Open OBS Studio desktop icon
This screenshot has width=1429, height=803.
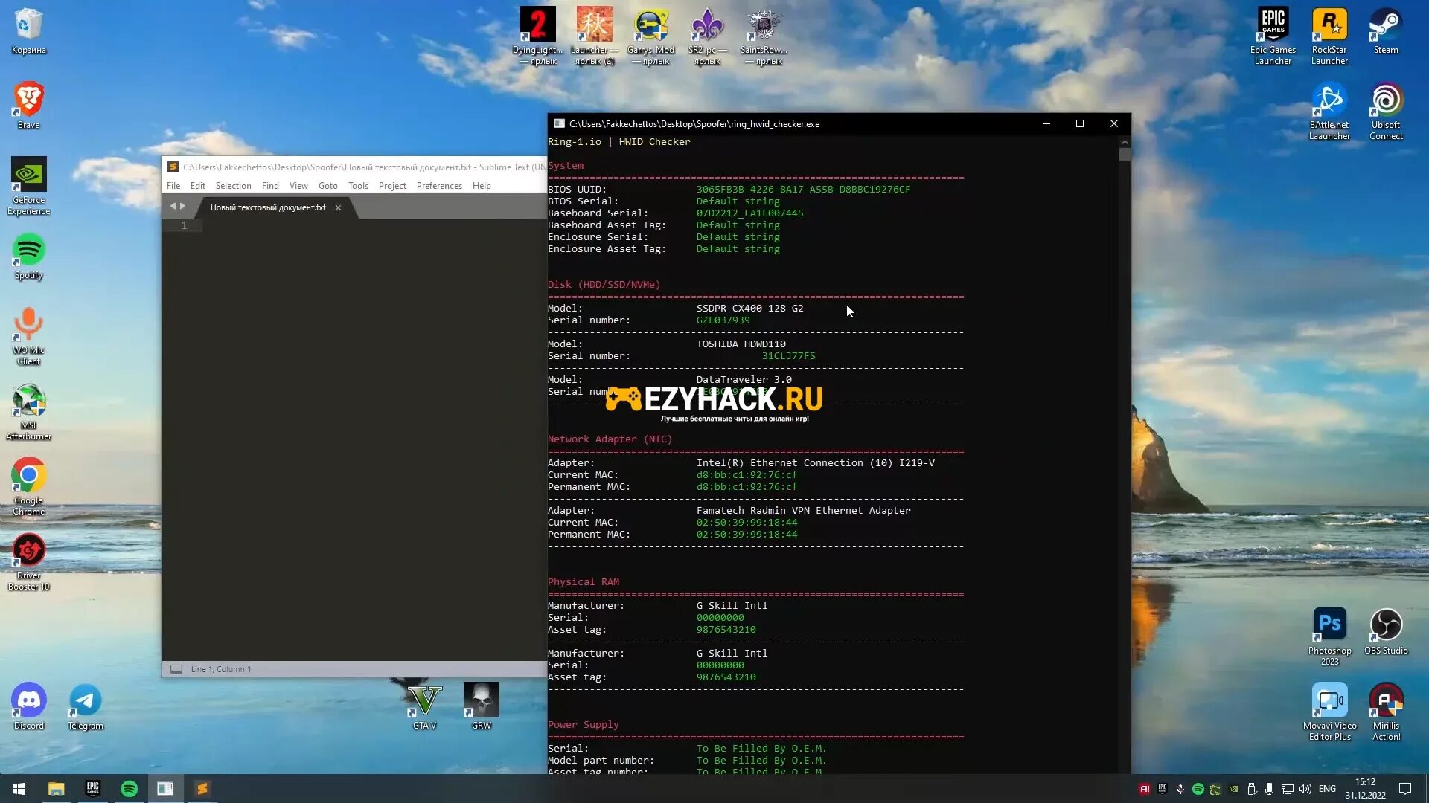1386,632
